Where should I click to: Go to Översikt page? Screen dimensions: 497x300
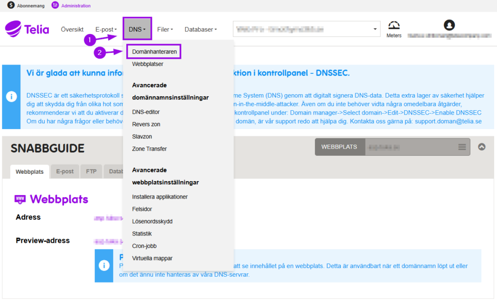coord(72,30)
